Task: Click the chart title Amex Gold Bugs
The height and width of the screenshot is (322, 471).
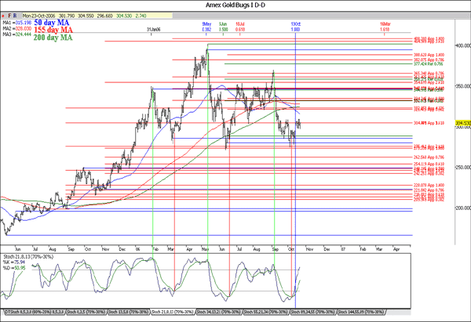Action: coord(235,5)
